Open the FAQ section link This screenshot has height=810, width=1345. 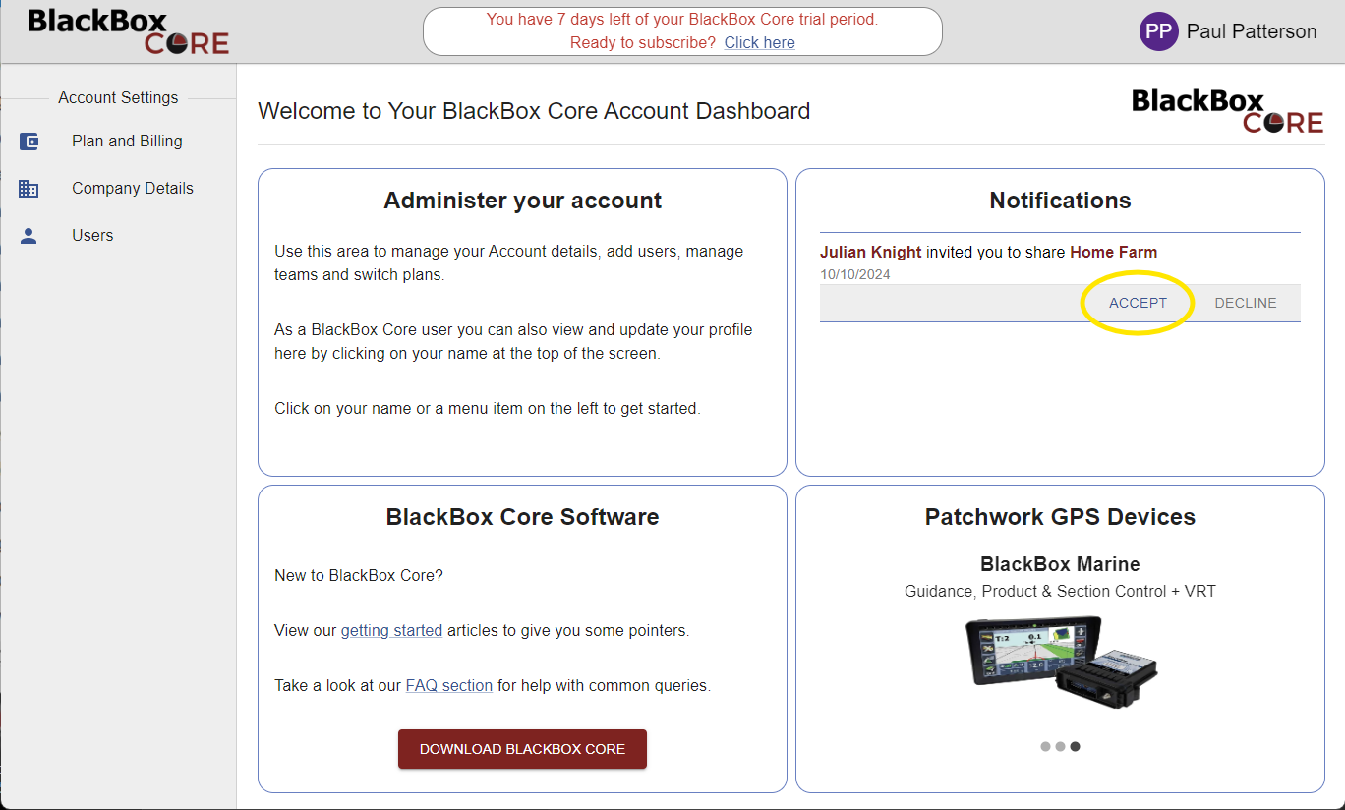449,685
